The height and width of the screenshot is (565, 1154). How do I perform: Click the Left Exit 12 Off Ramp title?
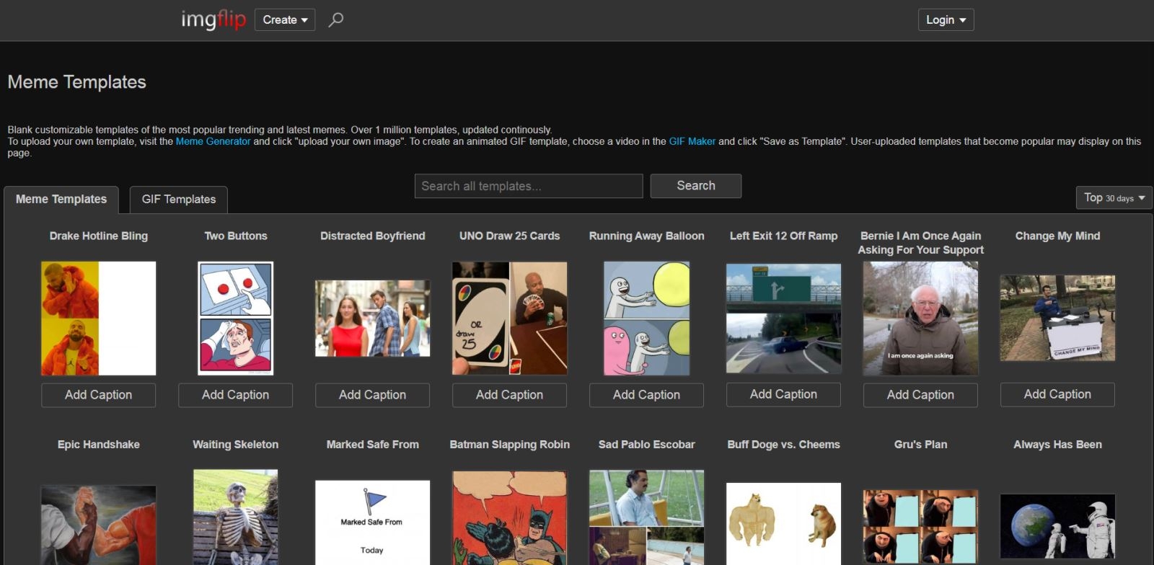click(x=784, y=236)
